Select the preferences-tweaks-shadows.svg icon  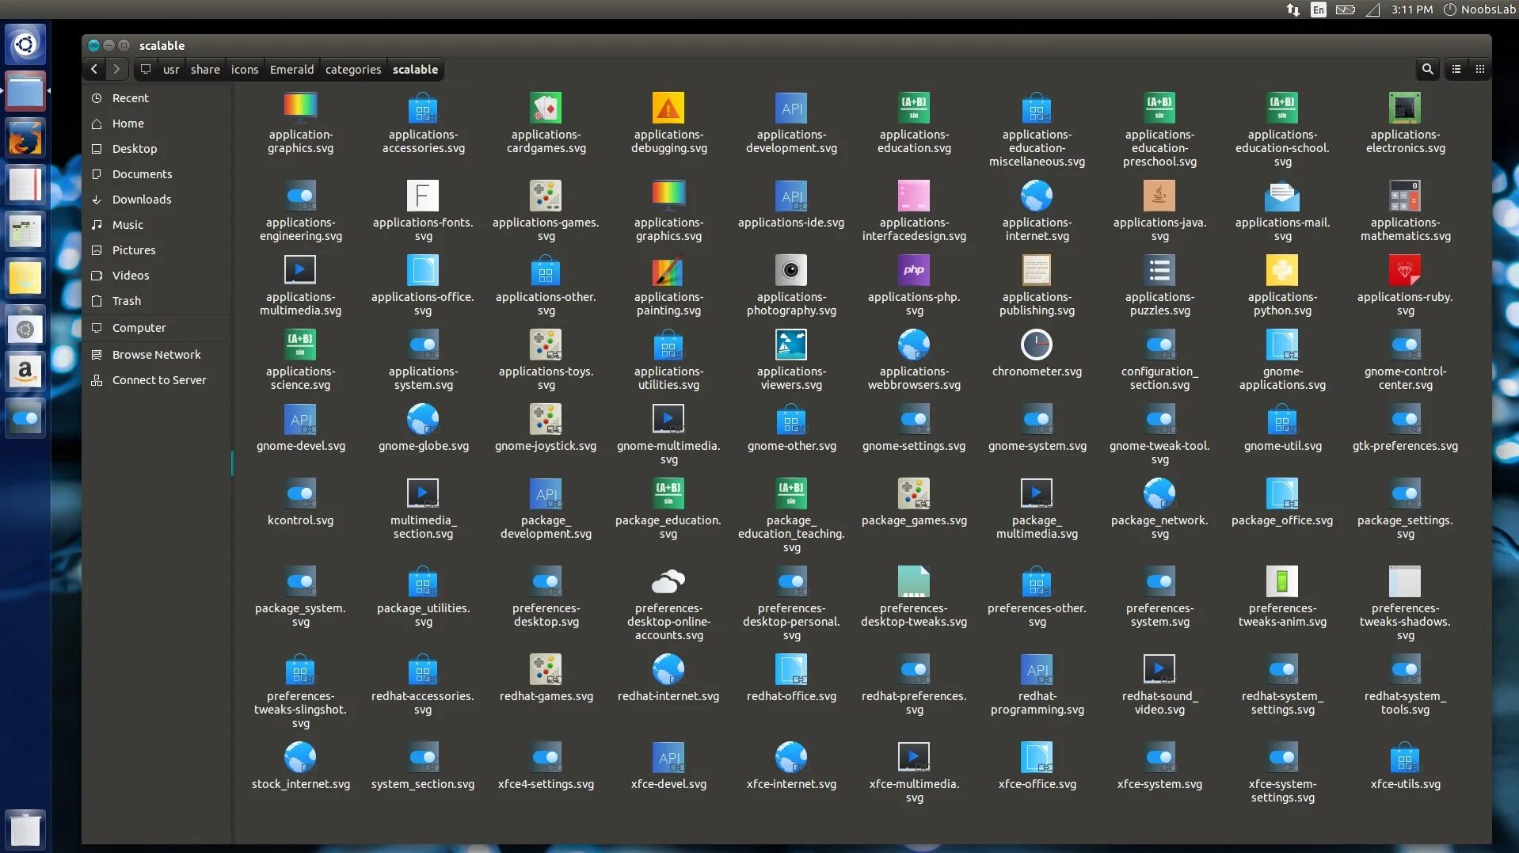1405,581
